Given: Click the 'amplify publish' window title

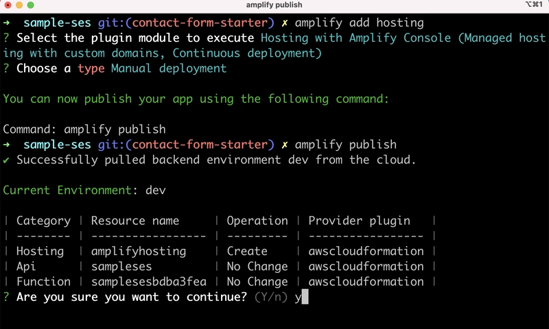Looking at the screenshot, I should click(x=274, y=5).
